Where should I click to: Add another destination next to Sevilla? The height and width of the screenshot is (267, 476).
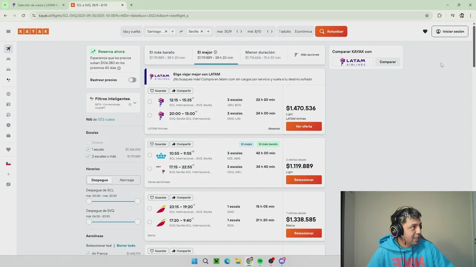tap(208, 32)
